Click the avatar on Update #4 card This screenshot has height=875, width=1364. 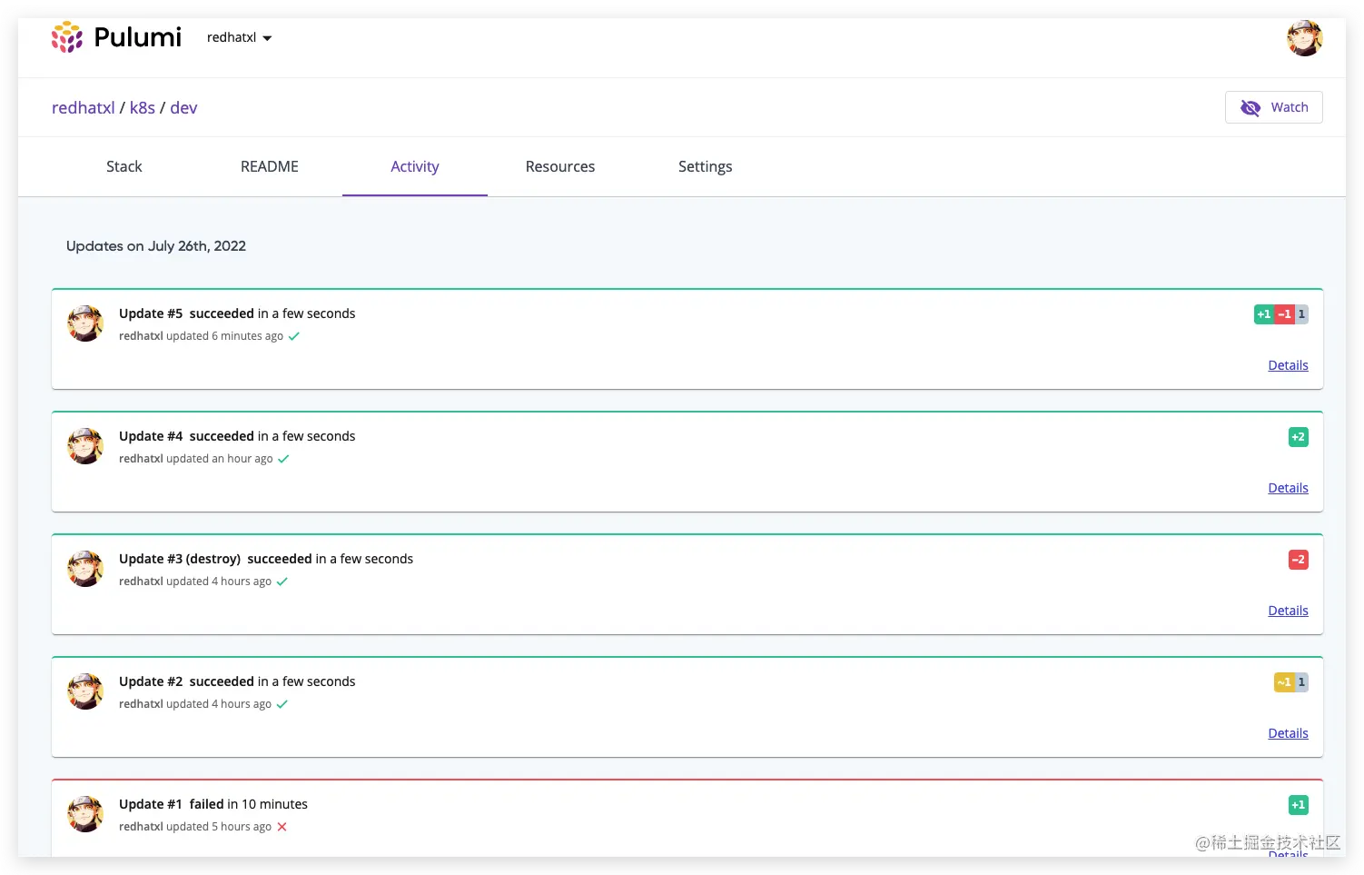pos(85,446)
